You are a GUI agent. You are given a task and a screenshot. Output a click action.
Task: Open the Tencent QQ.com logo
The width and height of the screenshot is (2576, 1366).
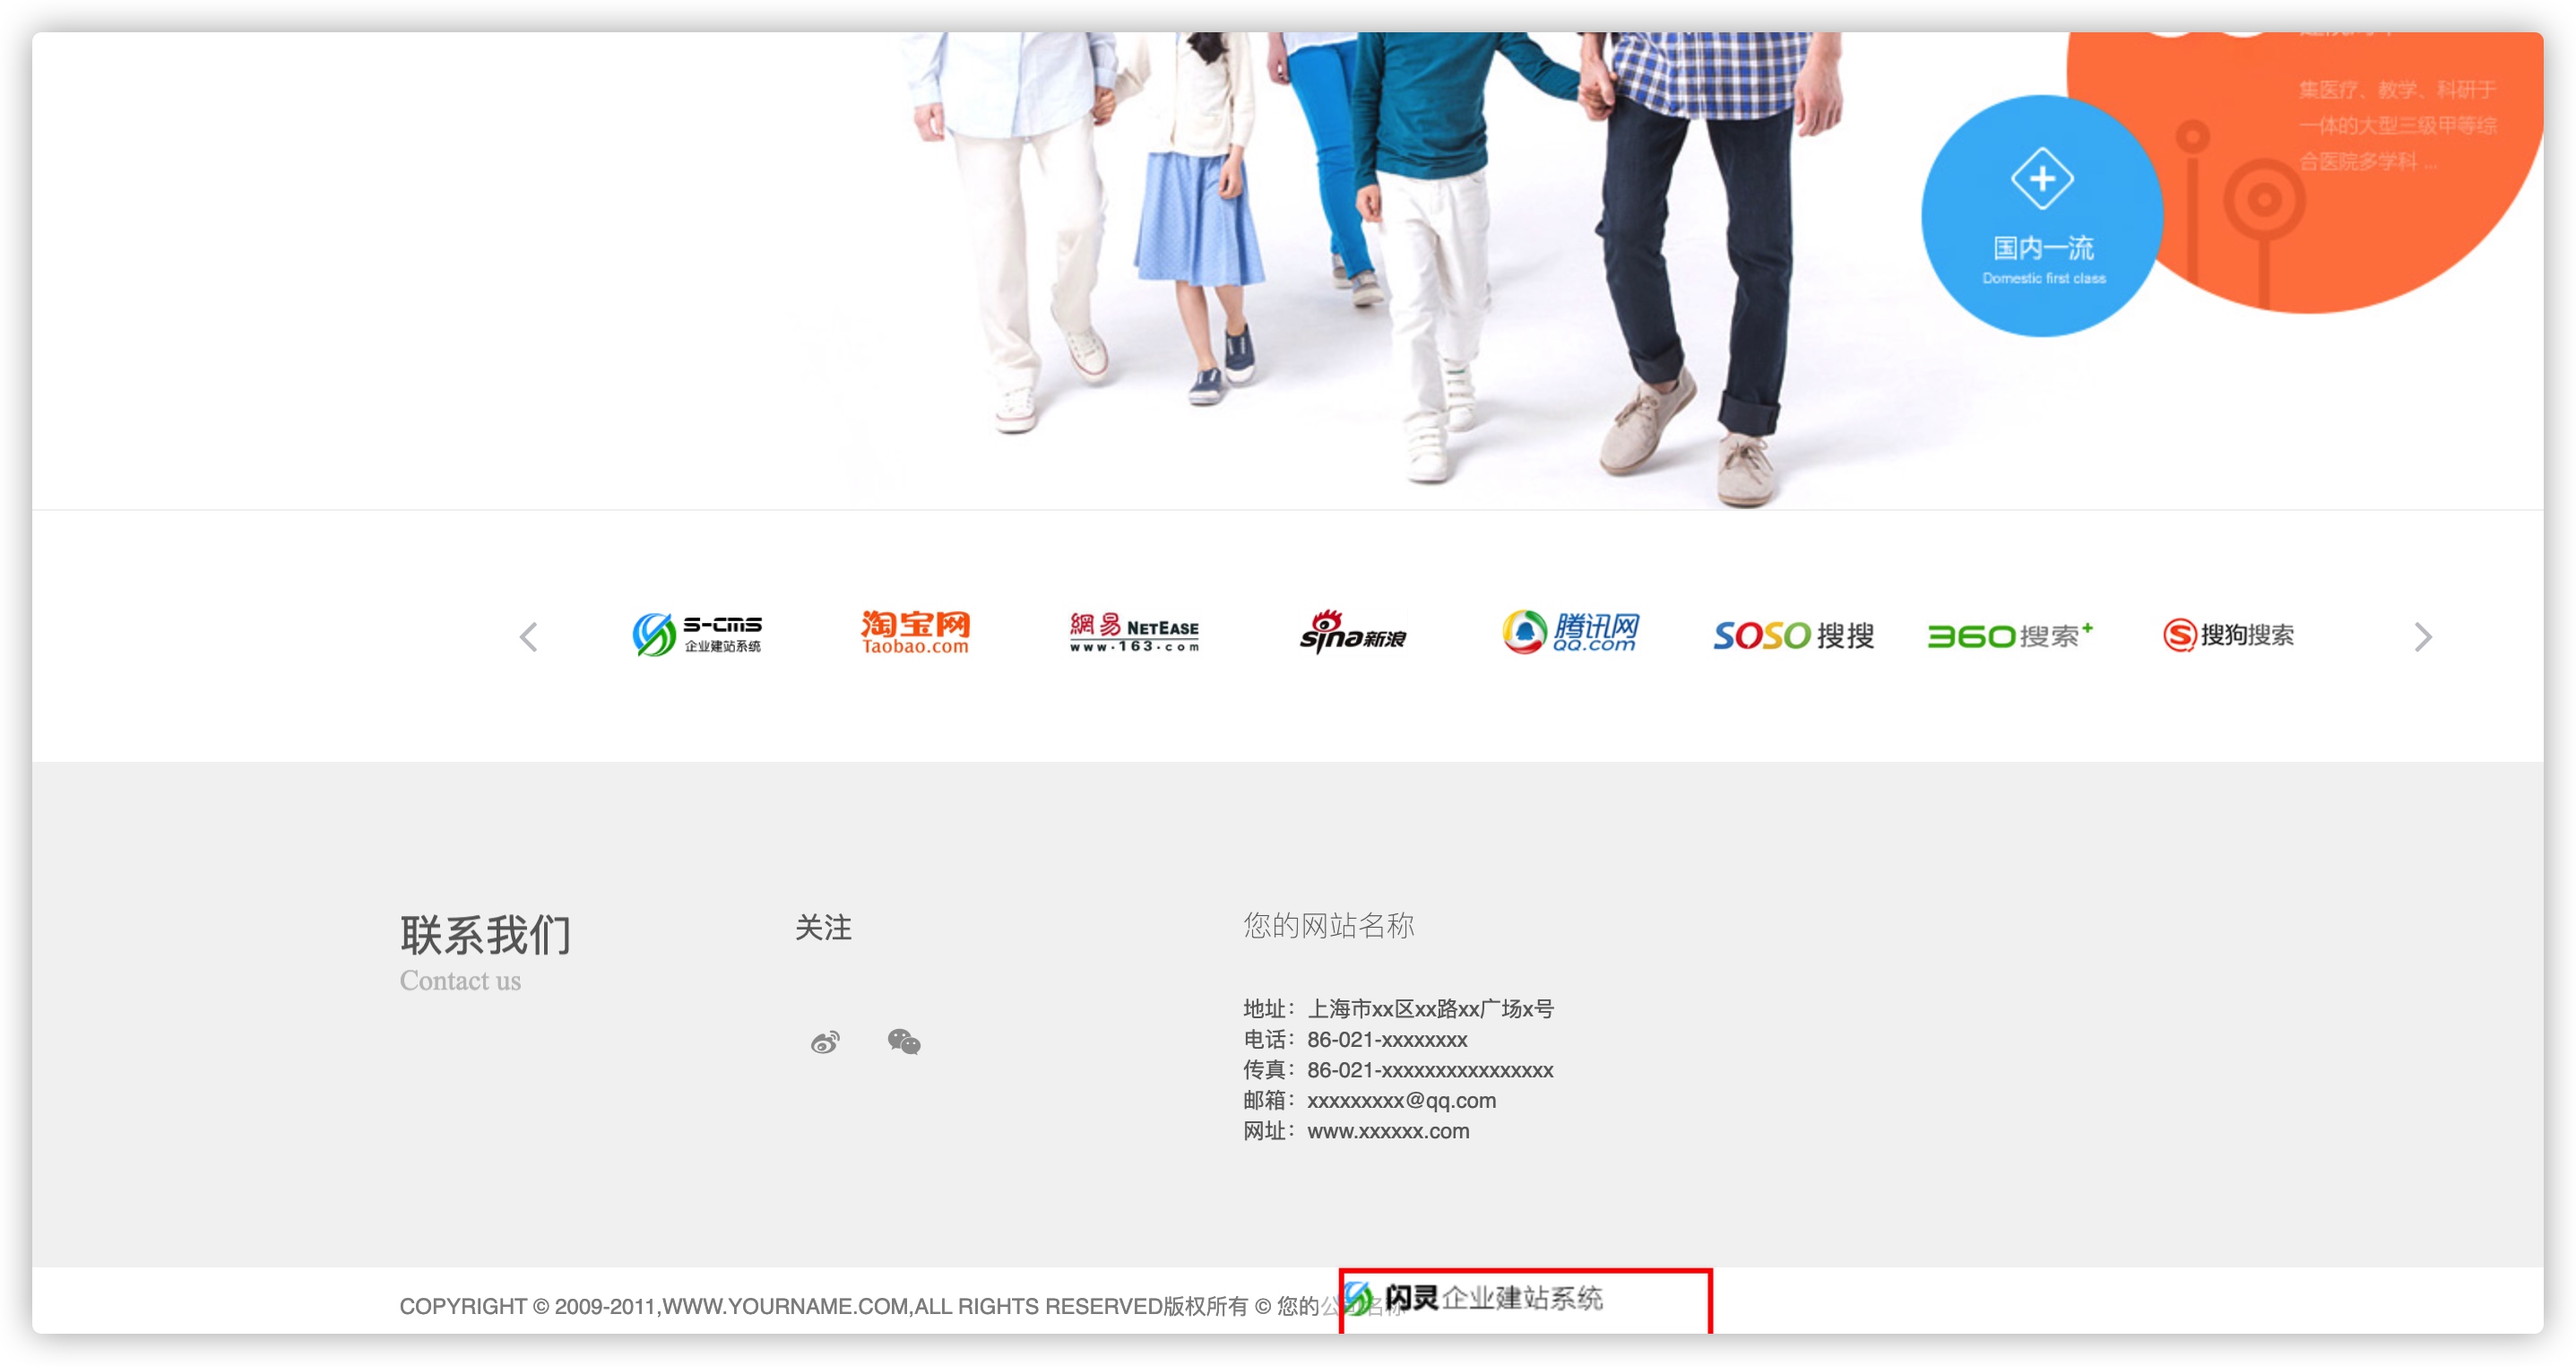click(1571, 633)
